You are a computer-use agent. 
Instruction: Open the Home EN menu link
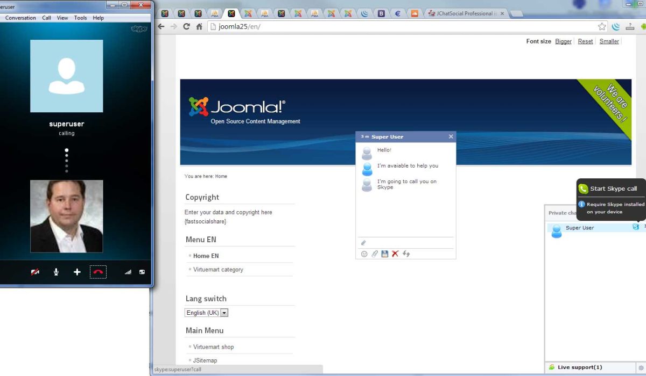pyautogui.click(x=206, y=256)
